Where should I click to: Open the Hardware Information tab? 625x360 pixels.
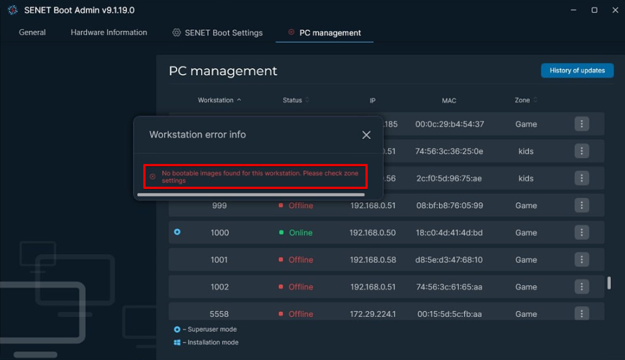pos(109,33)
